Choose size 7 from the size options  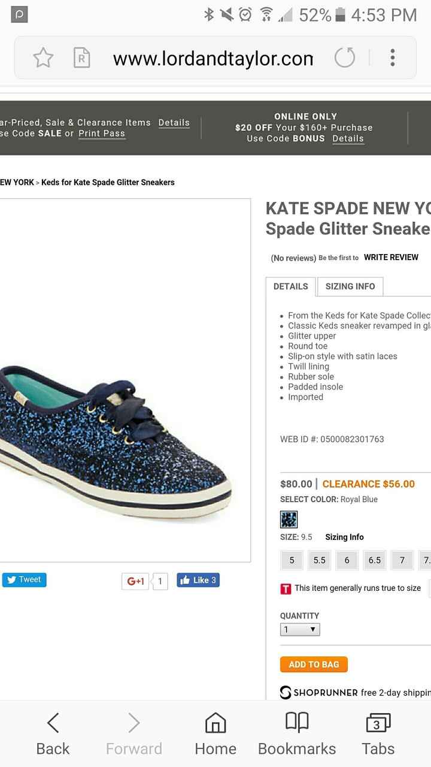coord(402,560)
